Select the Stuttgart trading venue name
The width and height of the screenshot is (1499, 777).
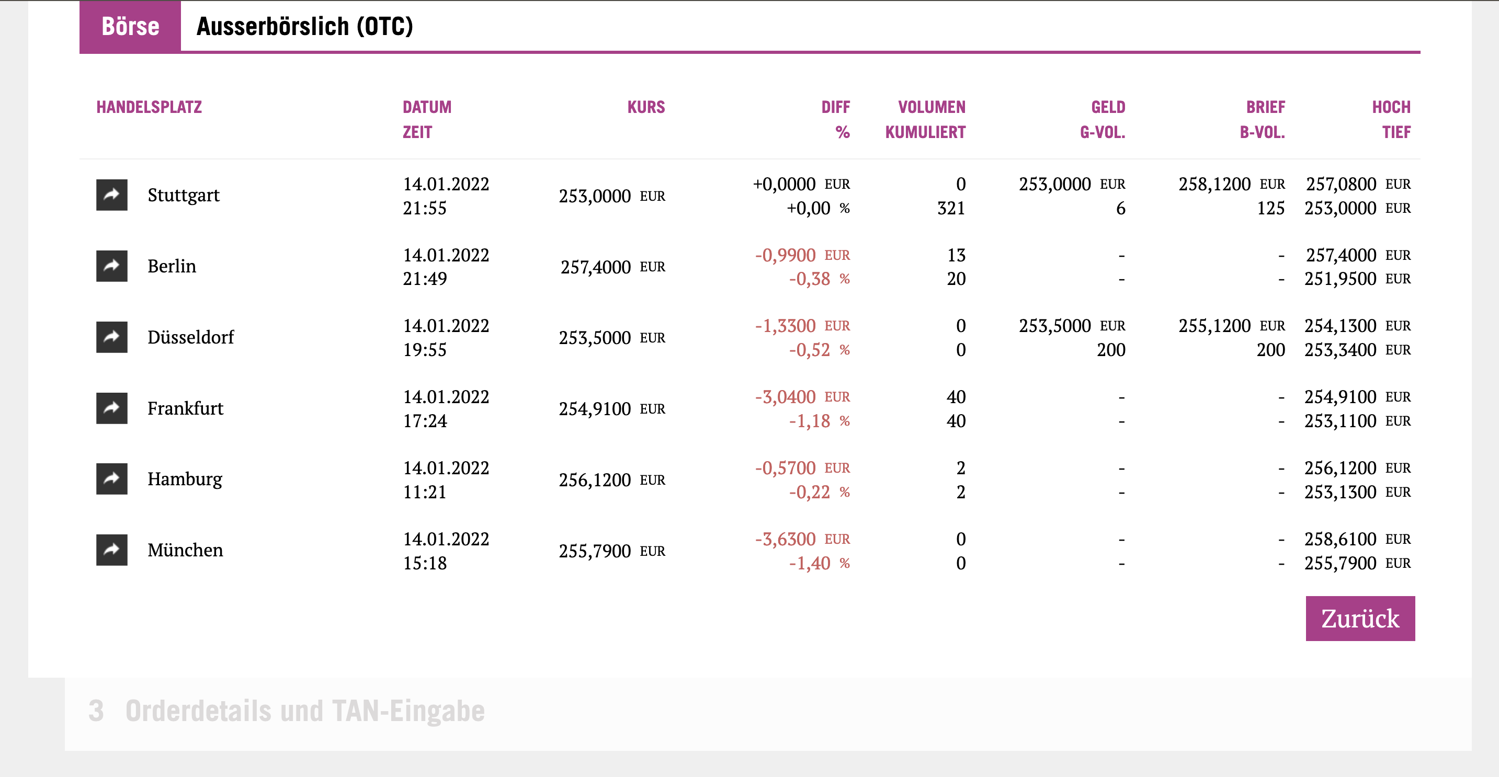[x=183, y=195]
